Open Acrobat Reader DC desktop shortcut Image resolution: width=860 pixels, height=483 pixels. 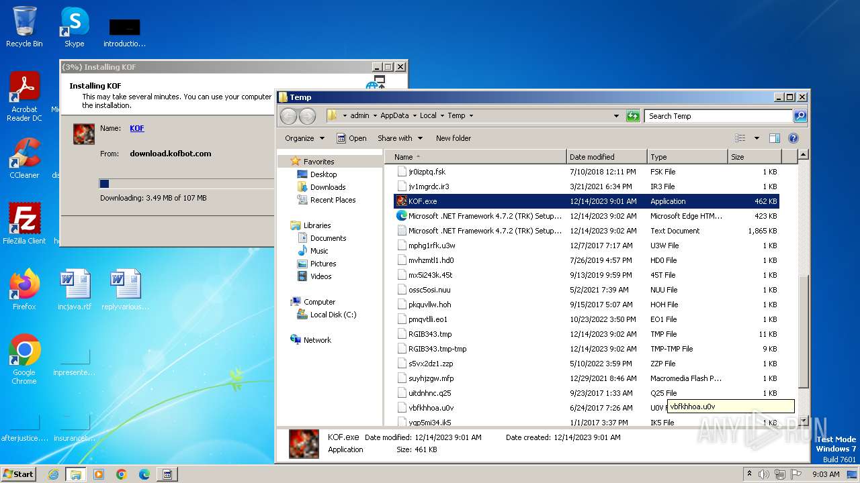pos(24,97)
